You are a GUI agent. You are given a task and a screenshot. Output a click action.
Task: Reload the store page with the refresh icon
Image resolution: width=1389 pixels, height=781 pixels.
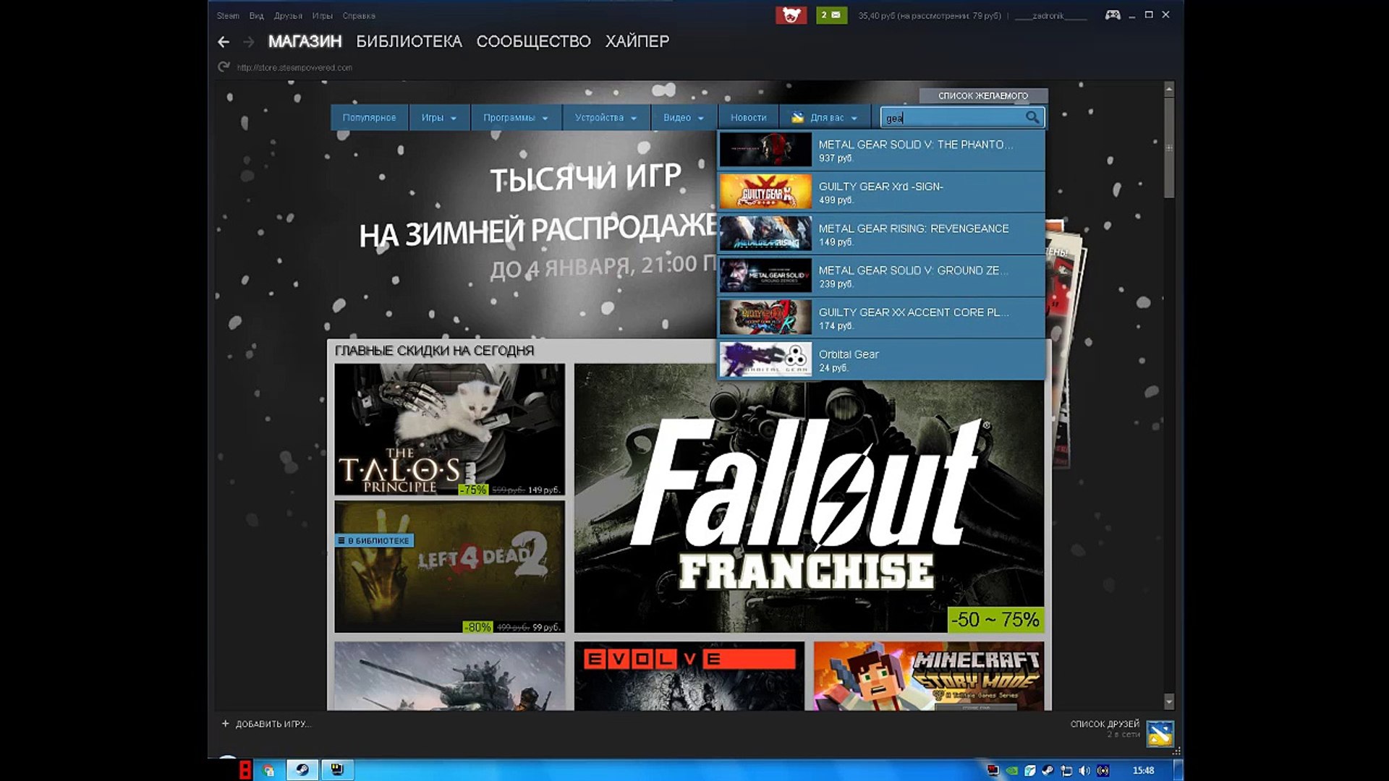pos(222,67)
